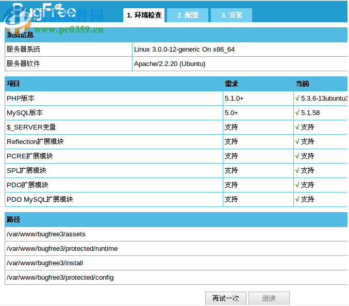
Task: Click the 继续 continue button
Action: pyautogui.click(x=269, y=298)
